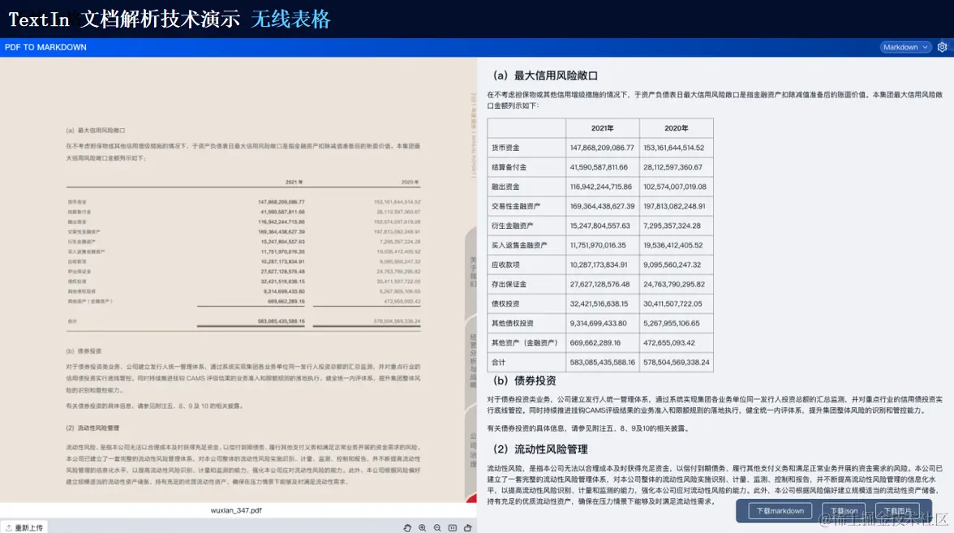Open the Markdown output format dropdown
Viewport: 954px width, 533px height.
tap(905, 47)
